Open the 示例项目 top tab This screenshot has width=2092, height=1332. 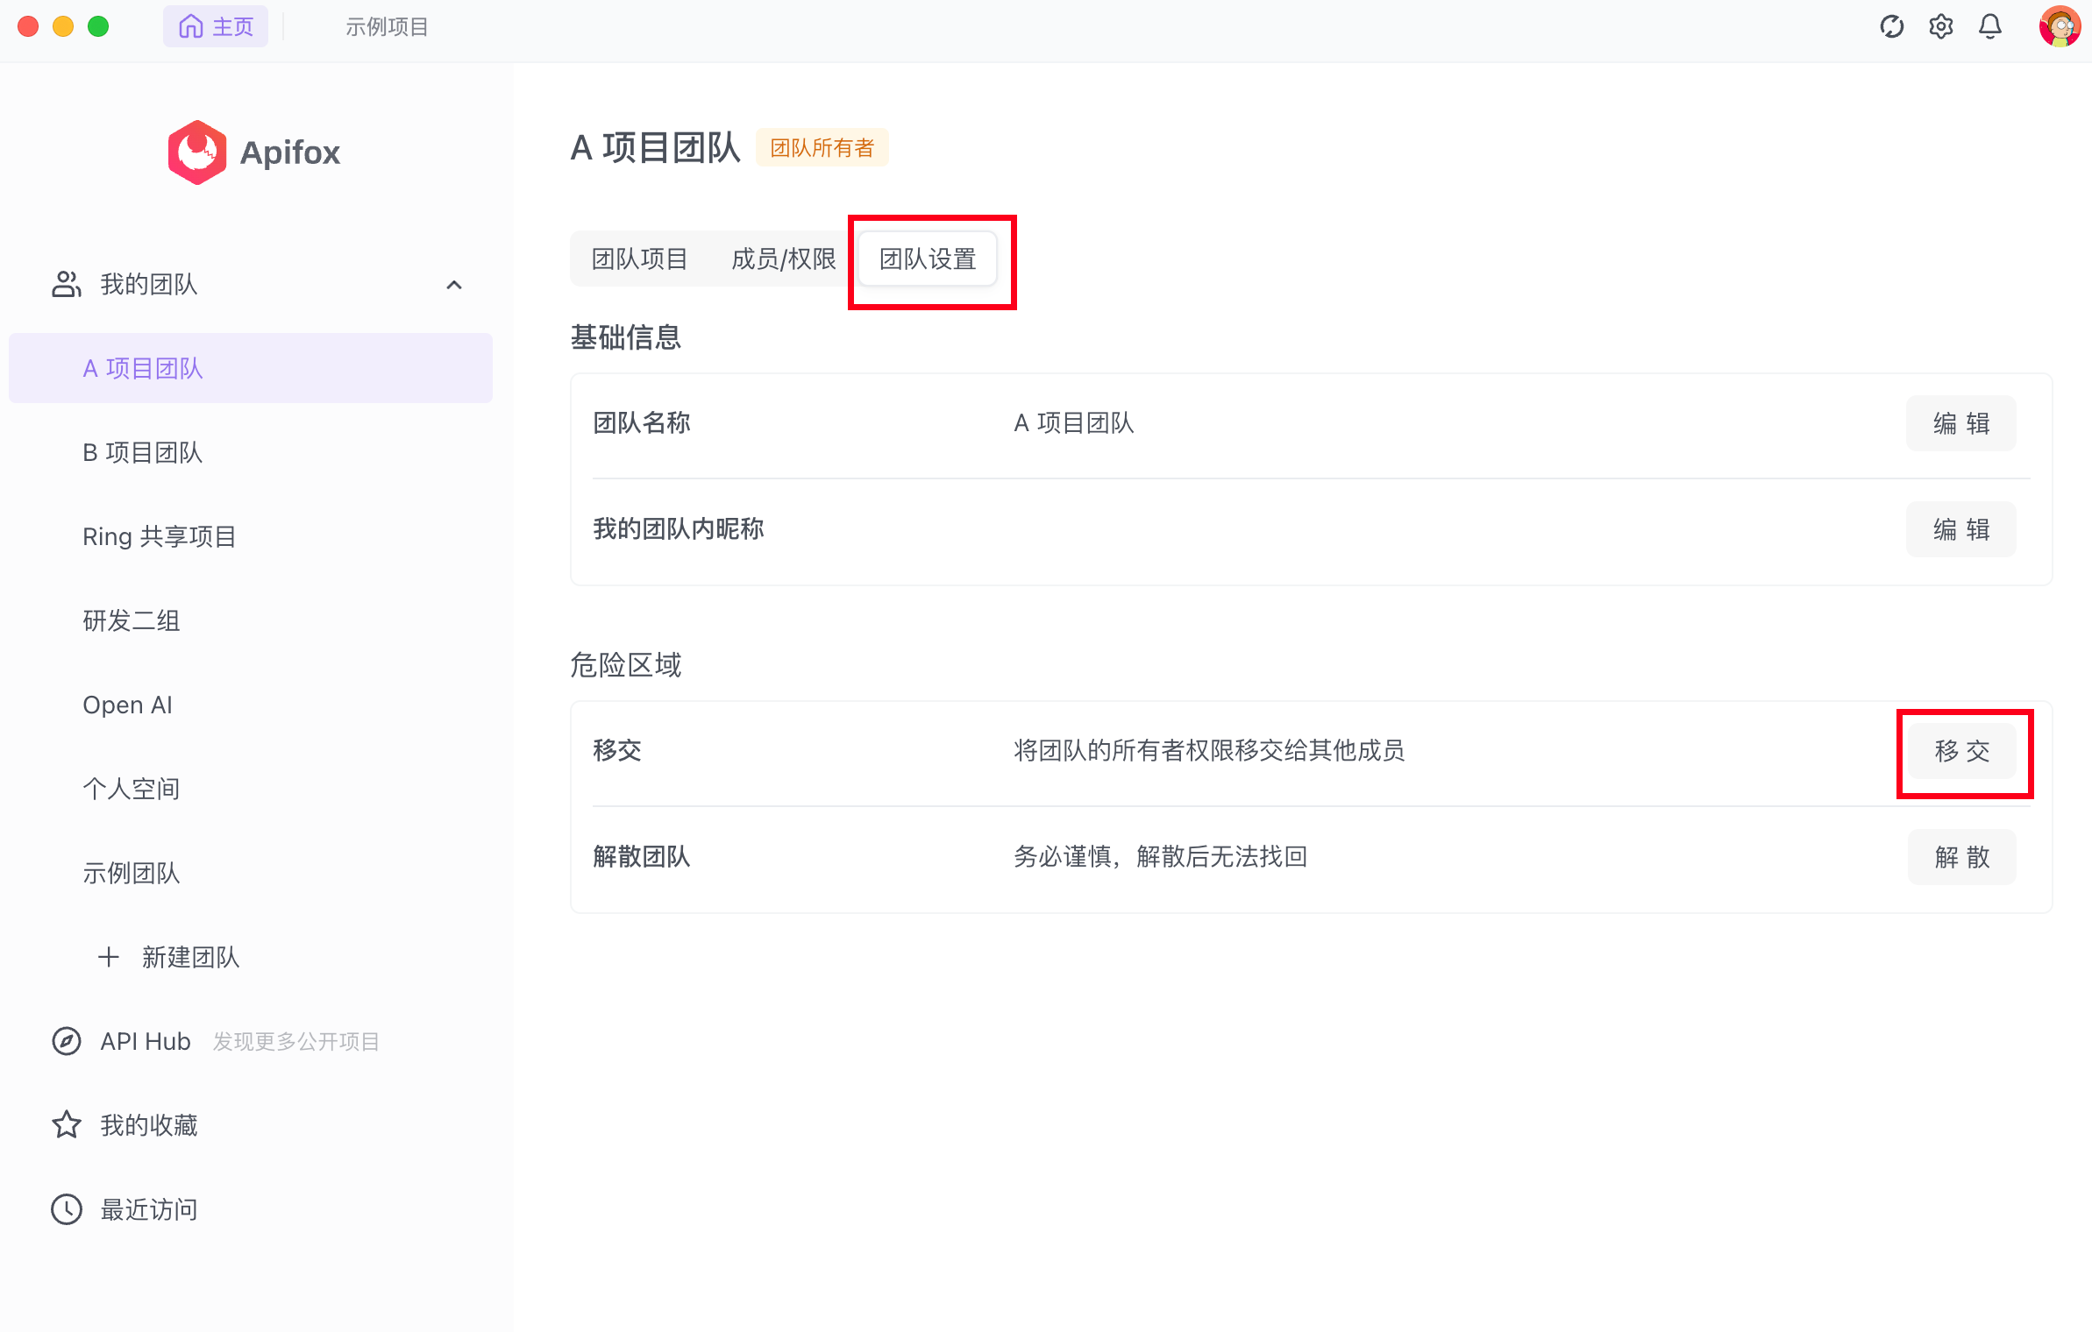[387, 27]
